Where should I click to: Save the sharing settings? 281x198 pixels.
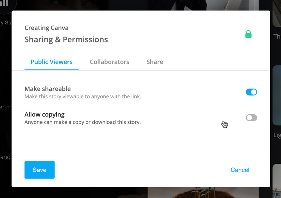point(40,170)
